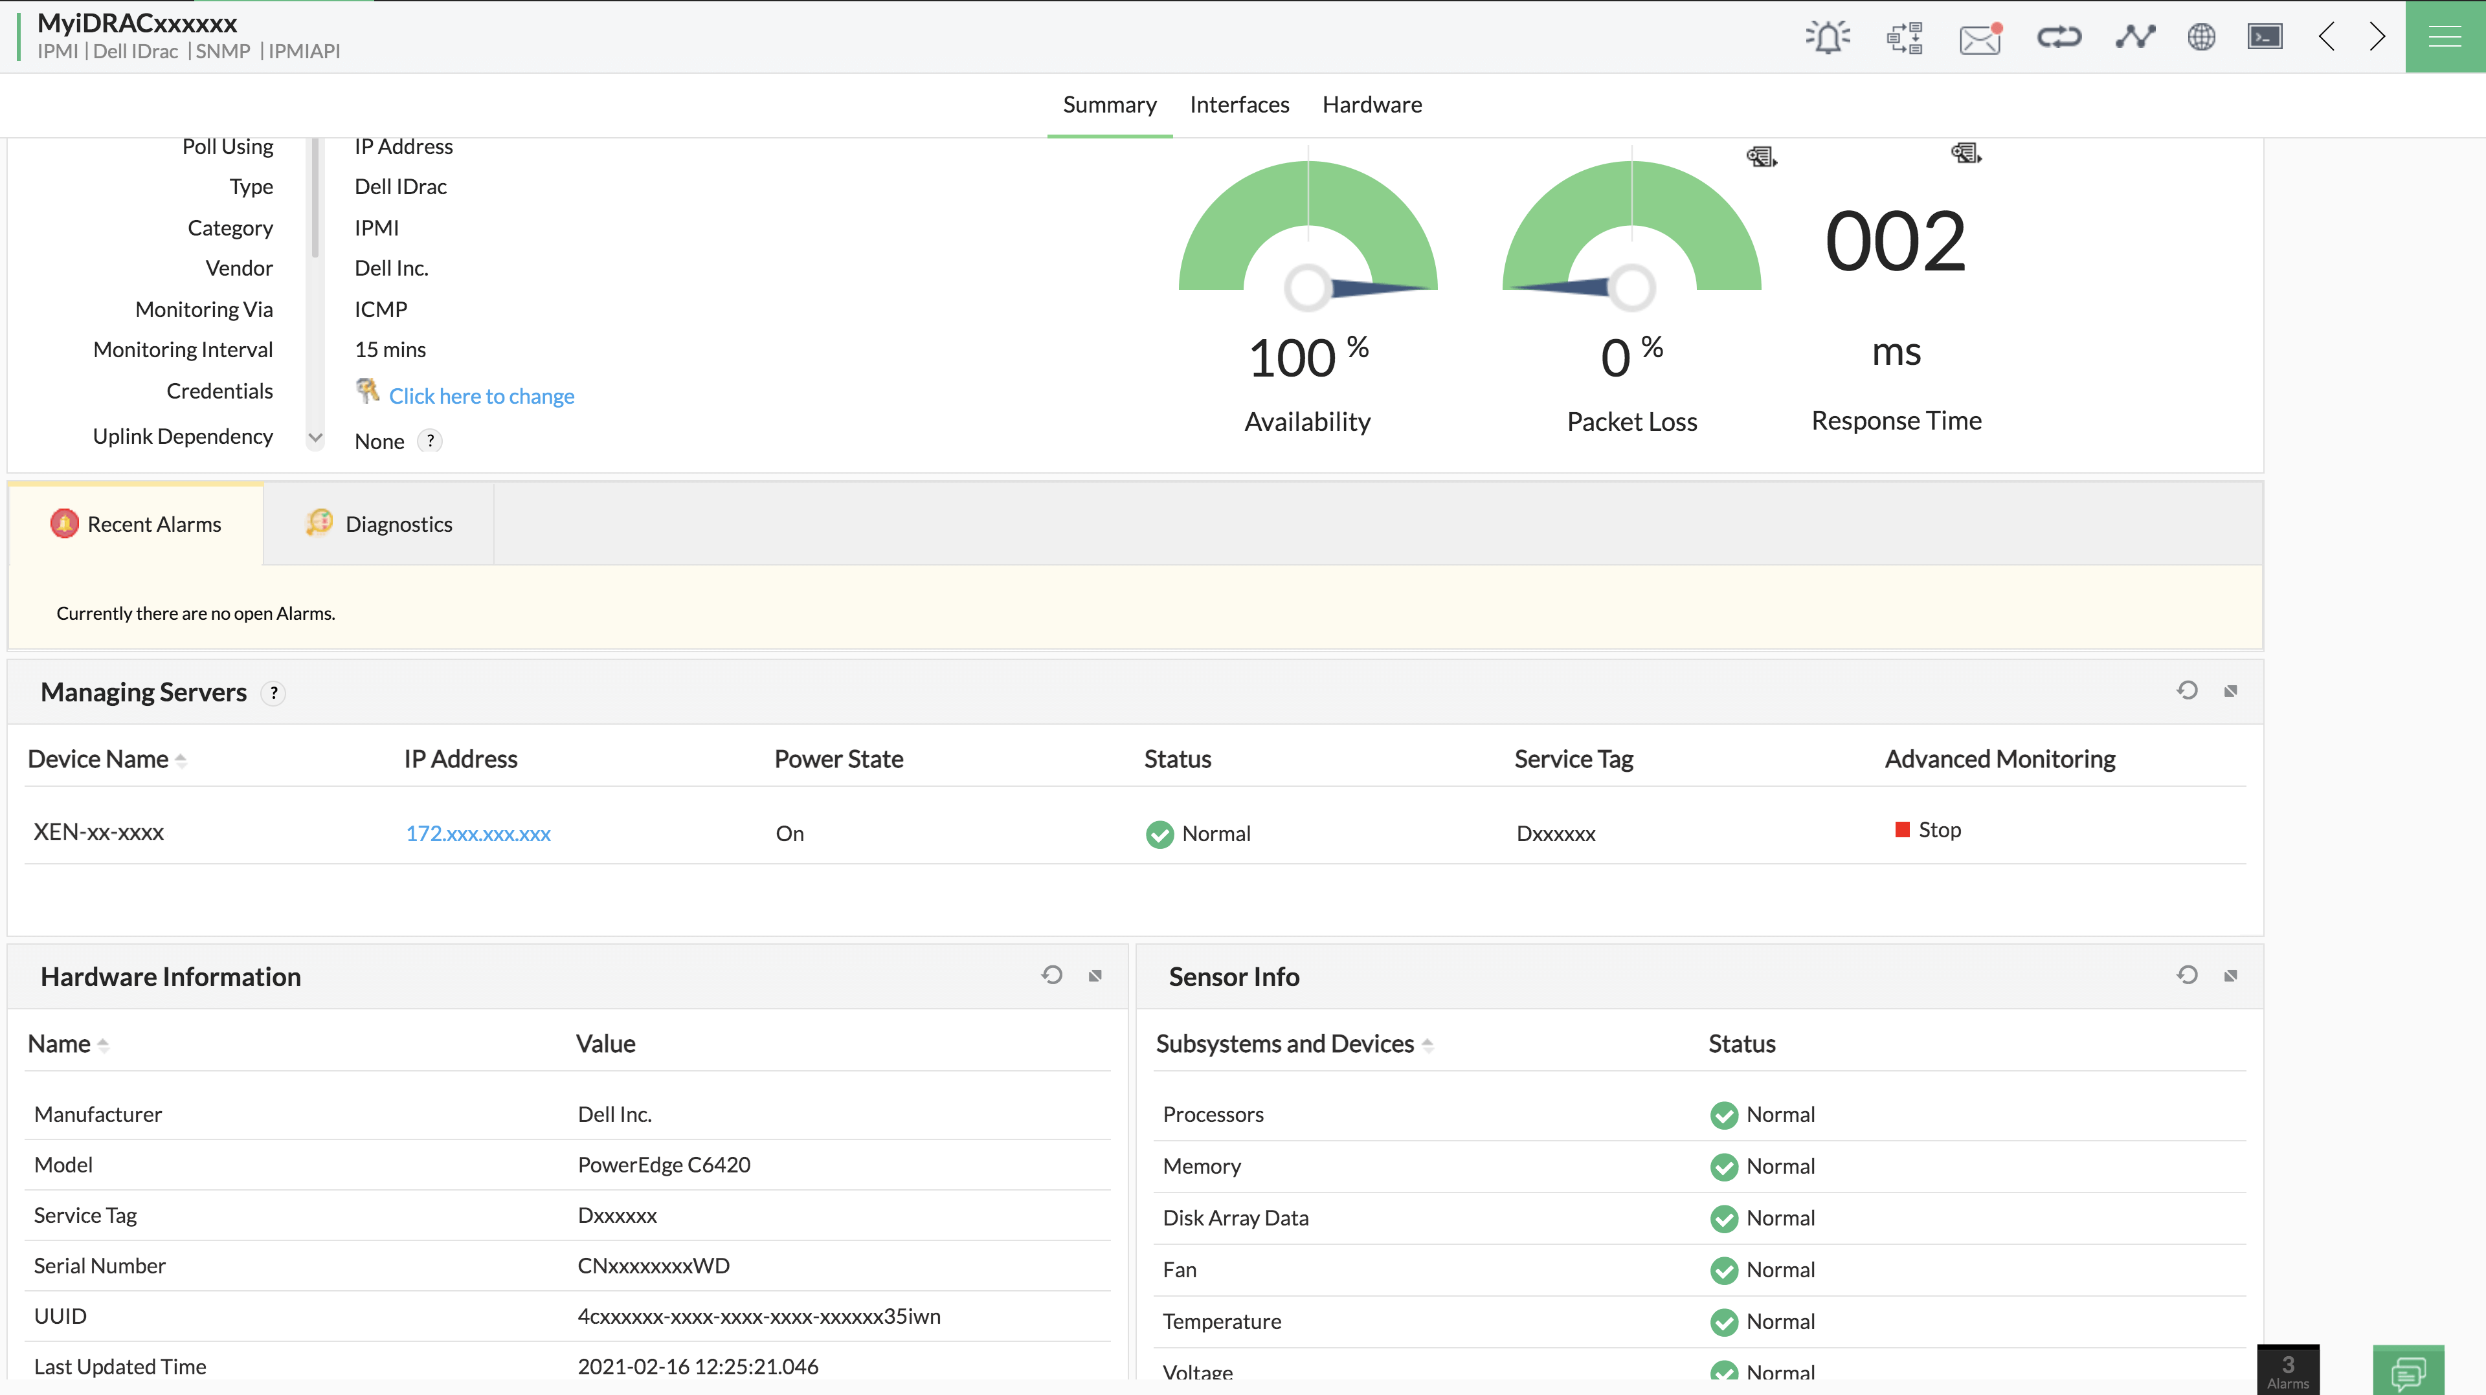Click the ping loop arrows icon
2486x1395 pixels.
2059,38
